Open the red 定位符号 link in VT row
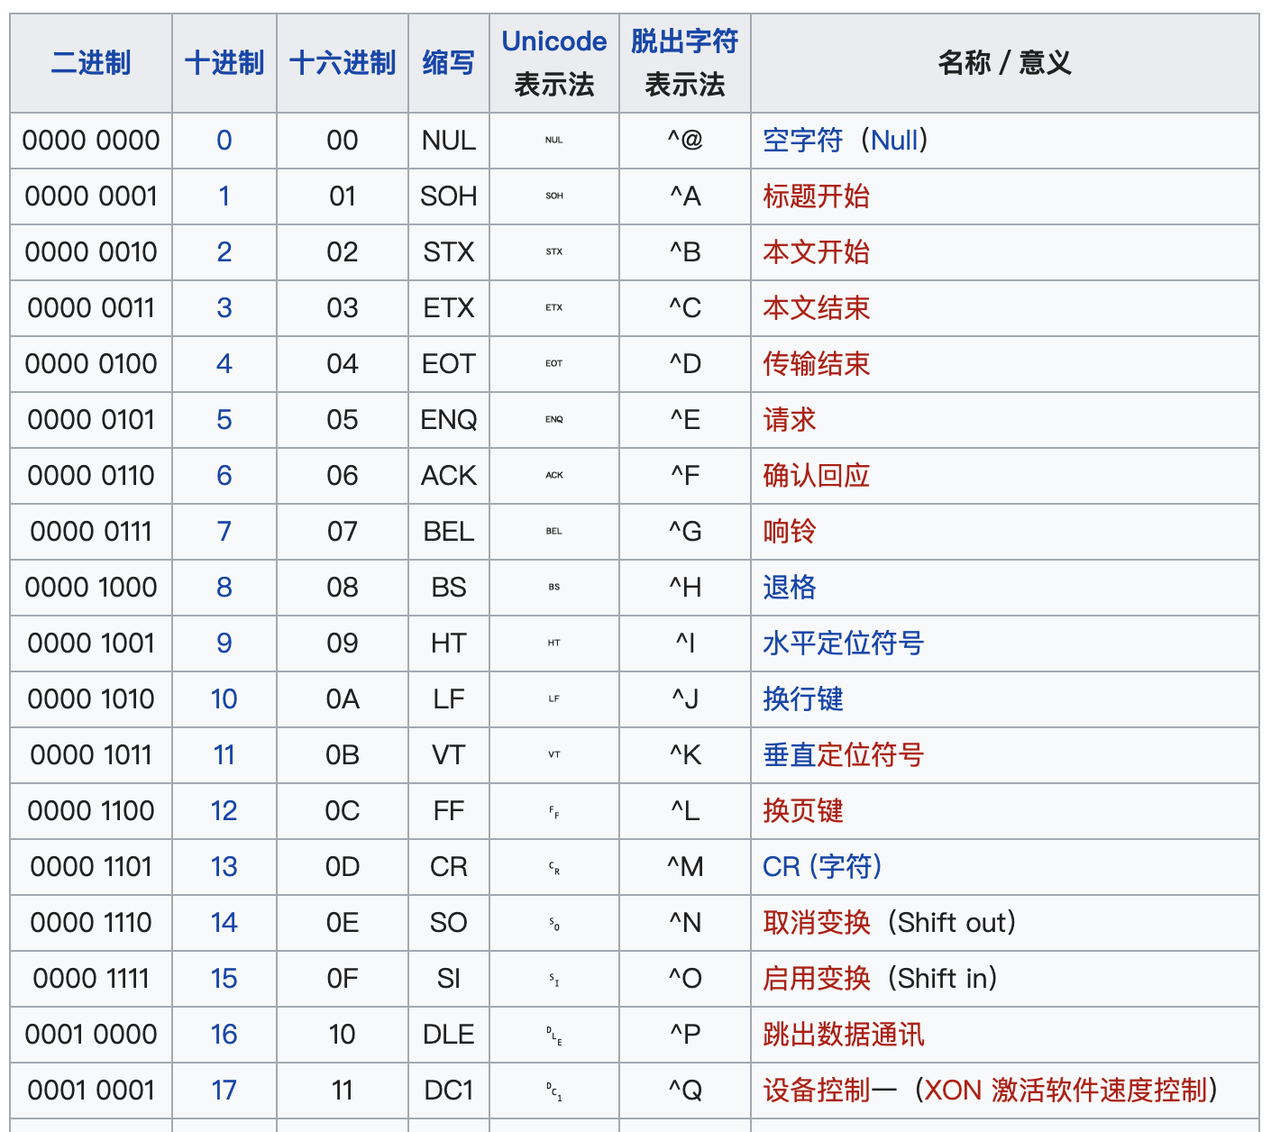This screenshot has width=1271, height=1132. click(871, 755)
